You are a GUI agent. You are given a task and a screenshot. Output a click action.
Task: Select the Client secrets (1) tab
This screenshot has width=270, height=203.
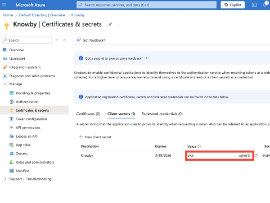pyautogui.click(x=121, y=114)
